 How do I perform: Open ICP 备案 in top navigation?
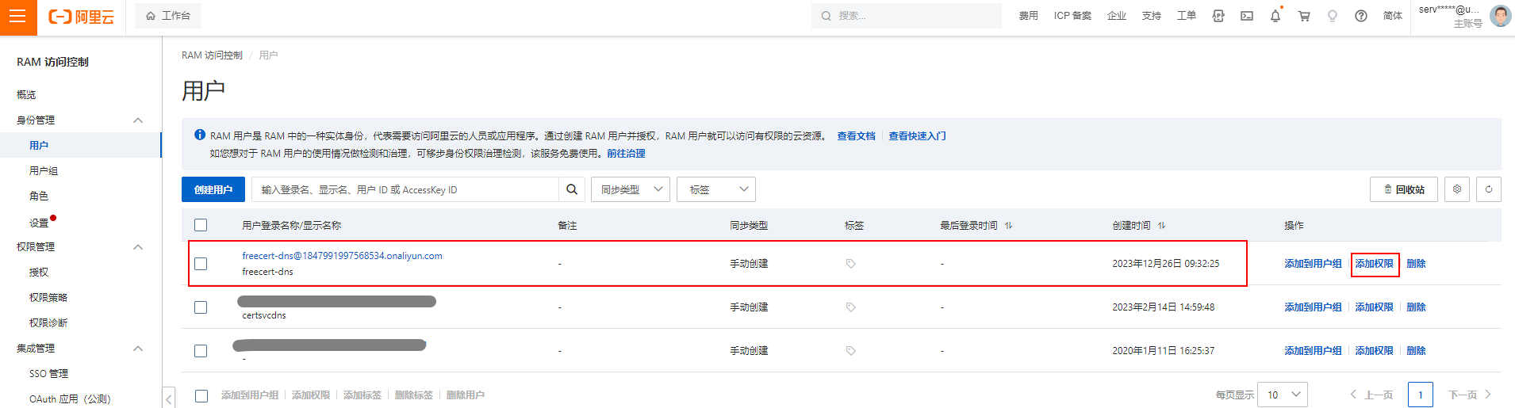click(x=1072, y=16)
